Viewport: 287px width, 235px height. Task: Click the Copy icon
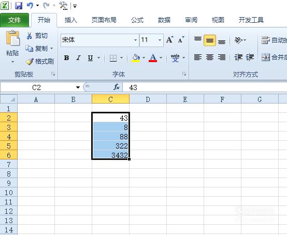coord(30,49)
